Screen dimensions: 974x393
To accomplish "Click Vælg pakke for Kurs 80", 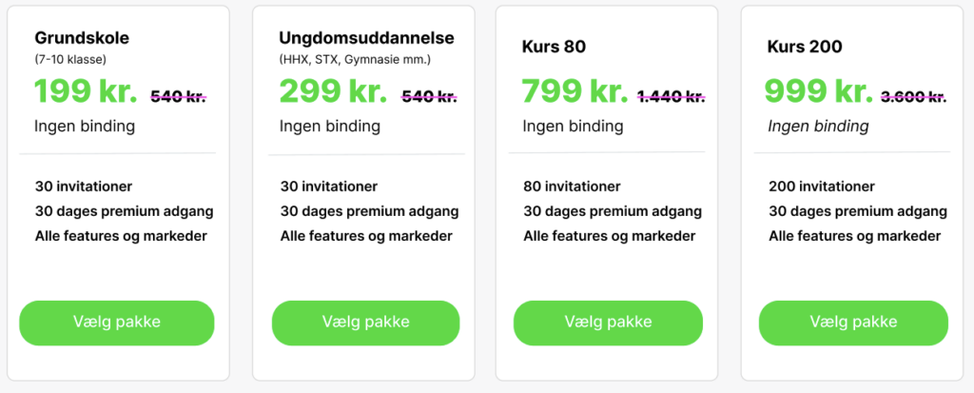I will coord(608,323).
